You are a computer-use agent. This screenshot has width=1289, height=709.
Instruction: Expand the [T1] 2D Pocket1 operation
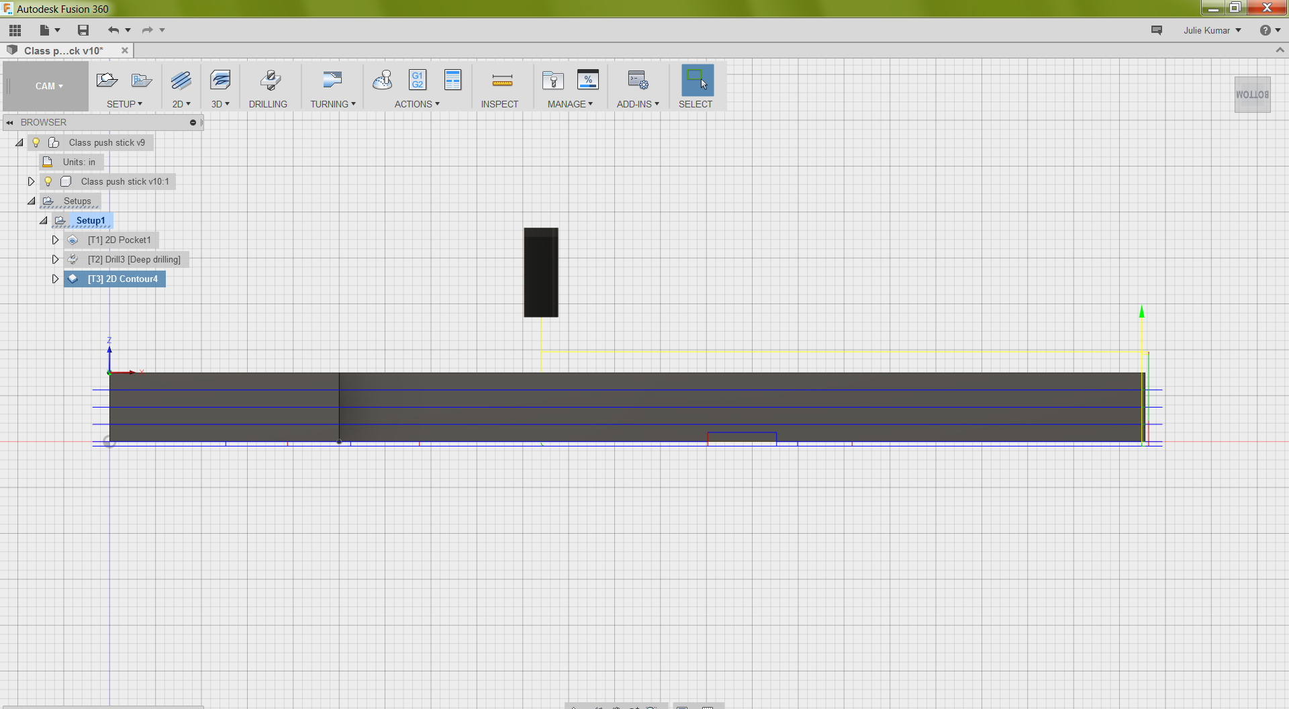56,240
